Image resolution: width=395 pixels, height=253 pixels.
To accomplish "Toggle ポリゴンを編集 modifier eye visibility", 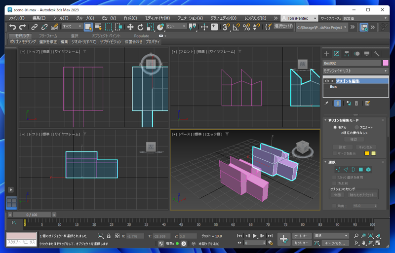I will [x=327, y=81].
